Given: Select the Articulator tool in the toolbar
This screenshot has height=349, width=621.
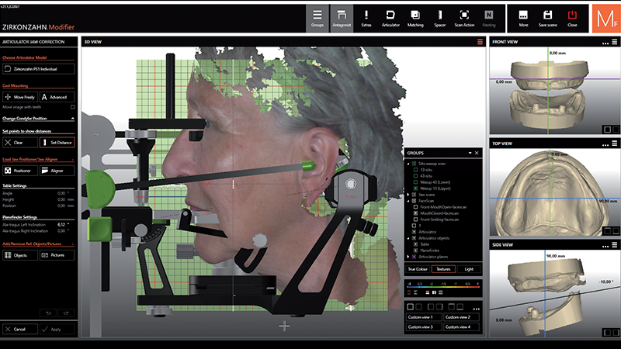Looking at the screenshot, I should pos(390,19).
